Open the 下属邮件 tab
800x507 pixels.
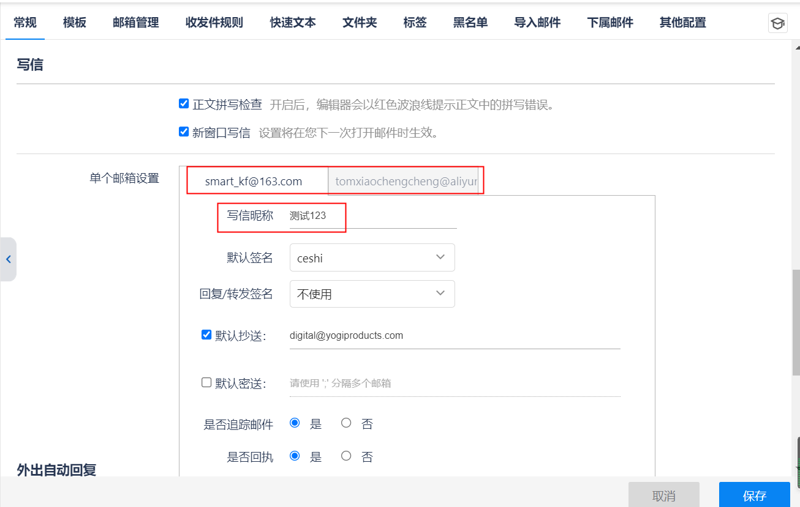(610, 23)
